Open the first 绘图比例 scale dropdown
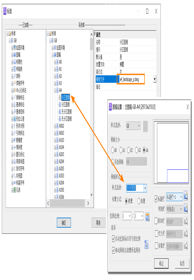This screenshot has width=194, height=280. pyautogui.click(x=127, y=216)
